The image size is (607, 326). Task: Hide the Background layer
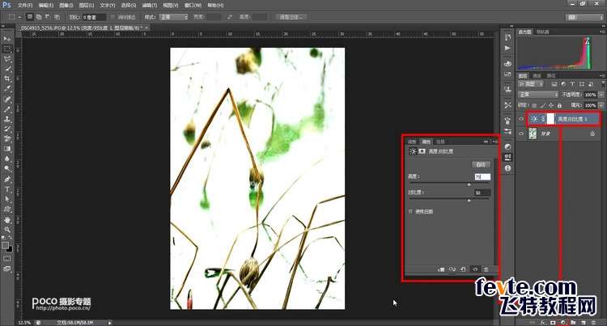pyautogui.click(x=521, y=133)
